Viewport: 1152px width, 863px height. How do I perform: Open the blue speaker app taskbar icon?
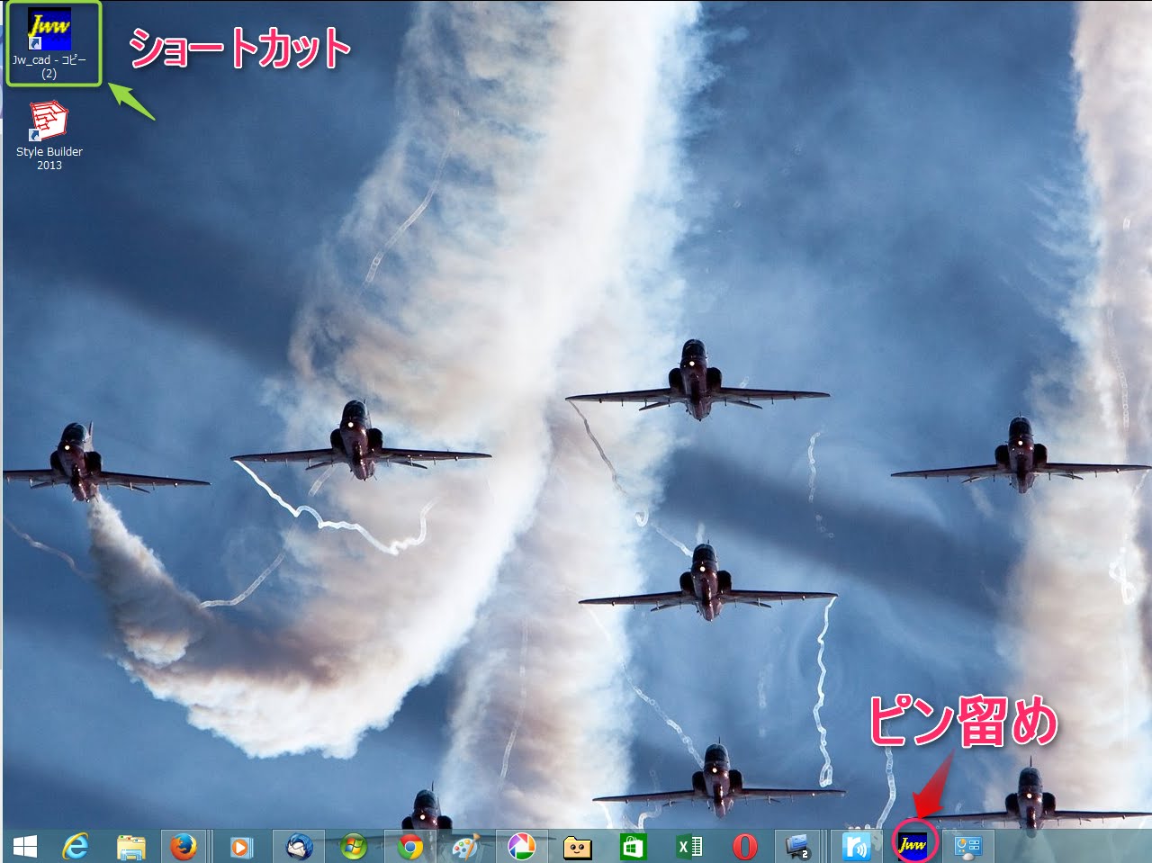(x=856, y=847)
